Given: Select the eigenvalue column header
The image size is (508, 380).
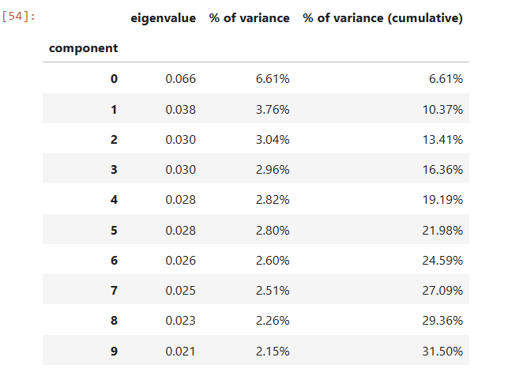Looking at the screenshot, I should (x=163, y=17).
